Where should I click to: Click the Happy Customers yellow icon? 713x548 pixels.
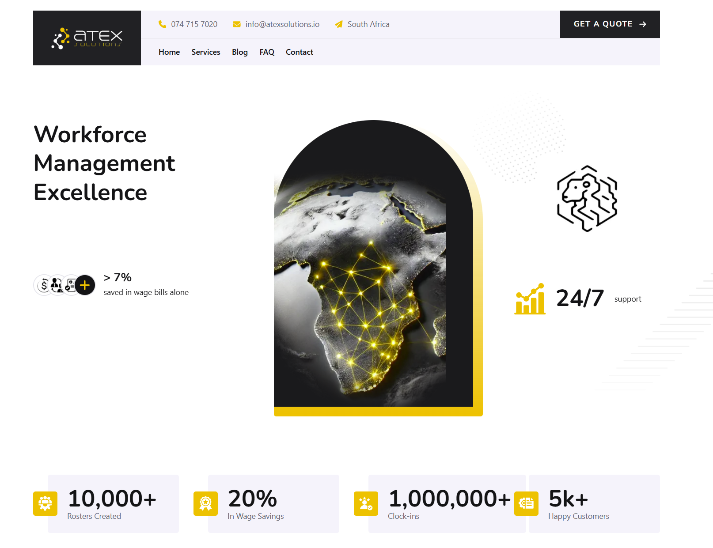526,503
